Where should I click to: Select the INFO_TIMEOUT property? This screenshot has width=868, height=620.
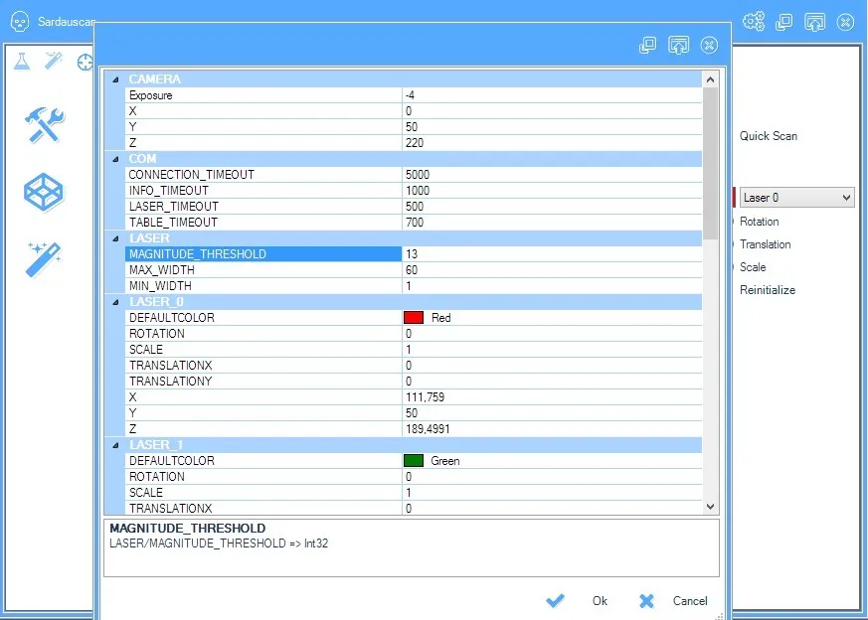point(263,191)
